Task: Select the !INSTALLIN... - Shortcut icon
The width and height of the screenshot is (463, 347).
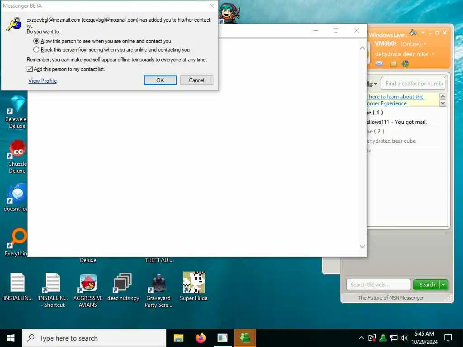Action: click(52, 291)
